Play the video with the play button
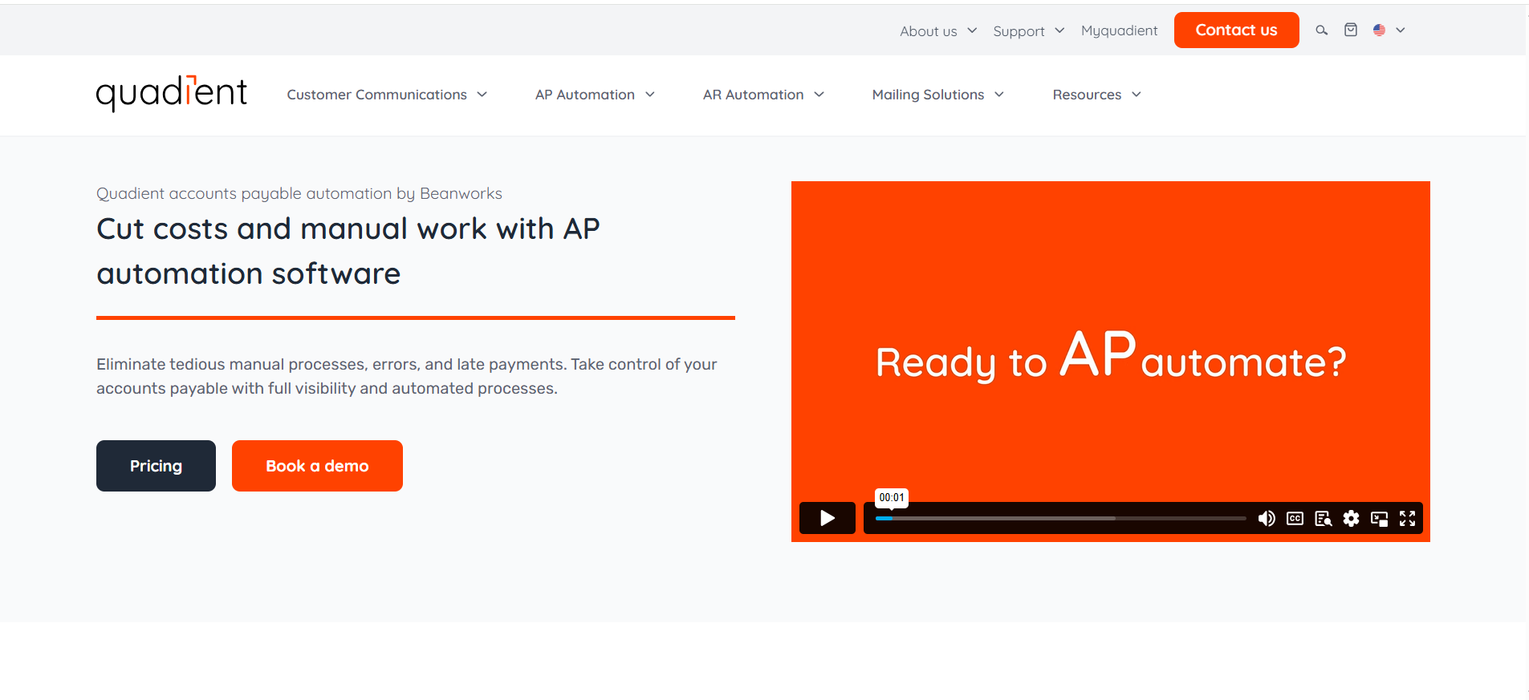Screen dimensions: 1529x700 point(828,518)
